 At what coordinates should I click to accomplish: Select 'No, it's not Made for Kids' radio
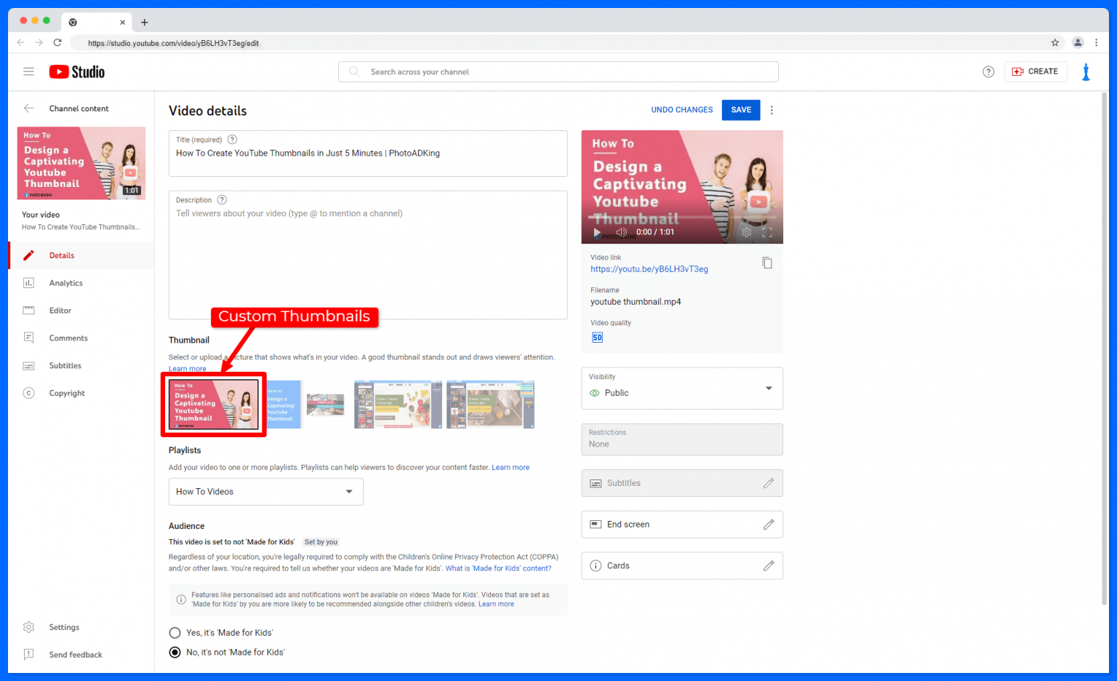point(175,653)
